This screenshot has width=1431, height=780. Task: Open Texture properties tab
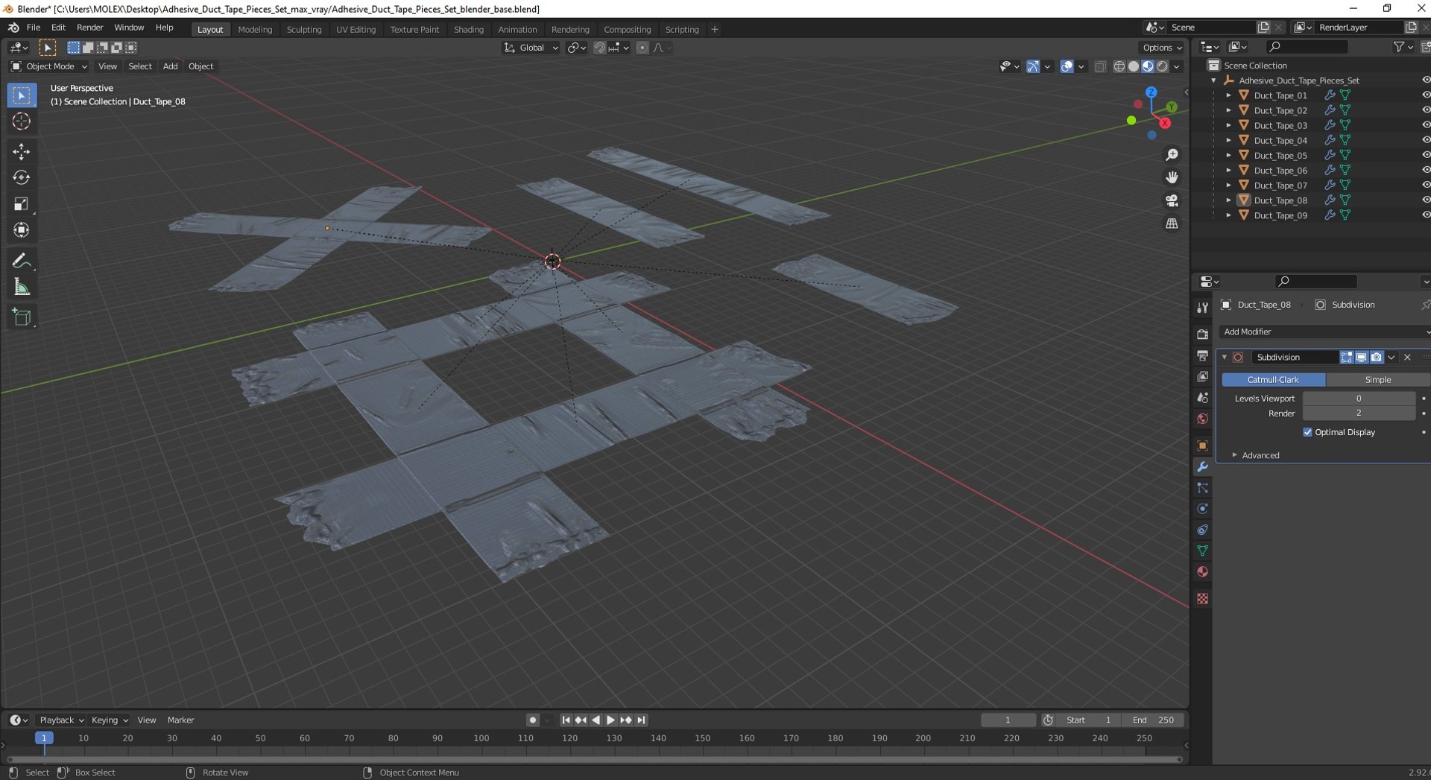pos(1202,598)
